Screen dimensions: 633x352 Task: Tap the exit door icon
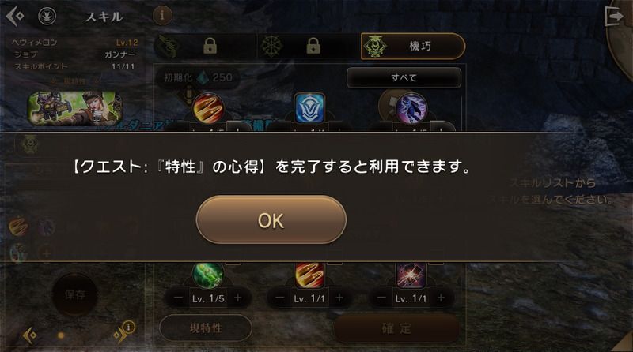pyautogui.click(x=613, y=16)
